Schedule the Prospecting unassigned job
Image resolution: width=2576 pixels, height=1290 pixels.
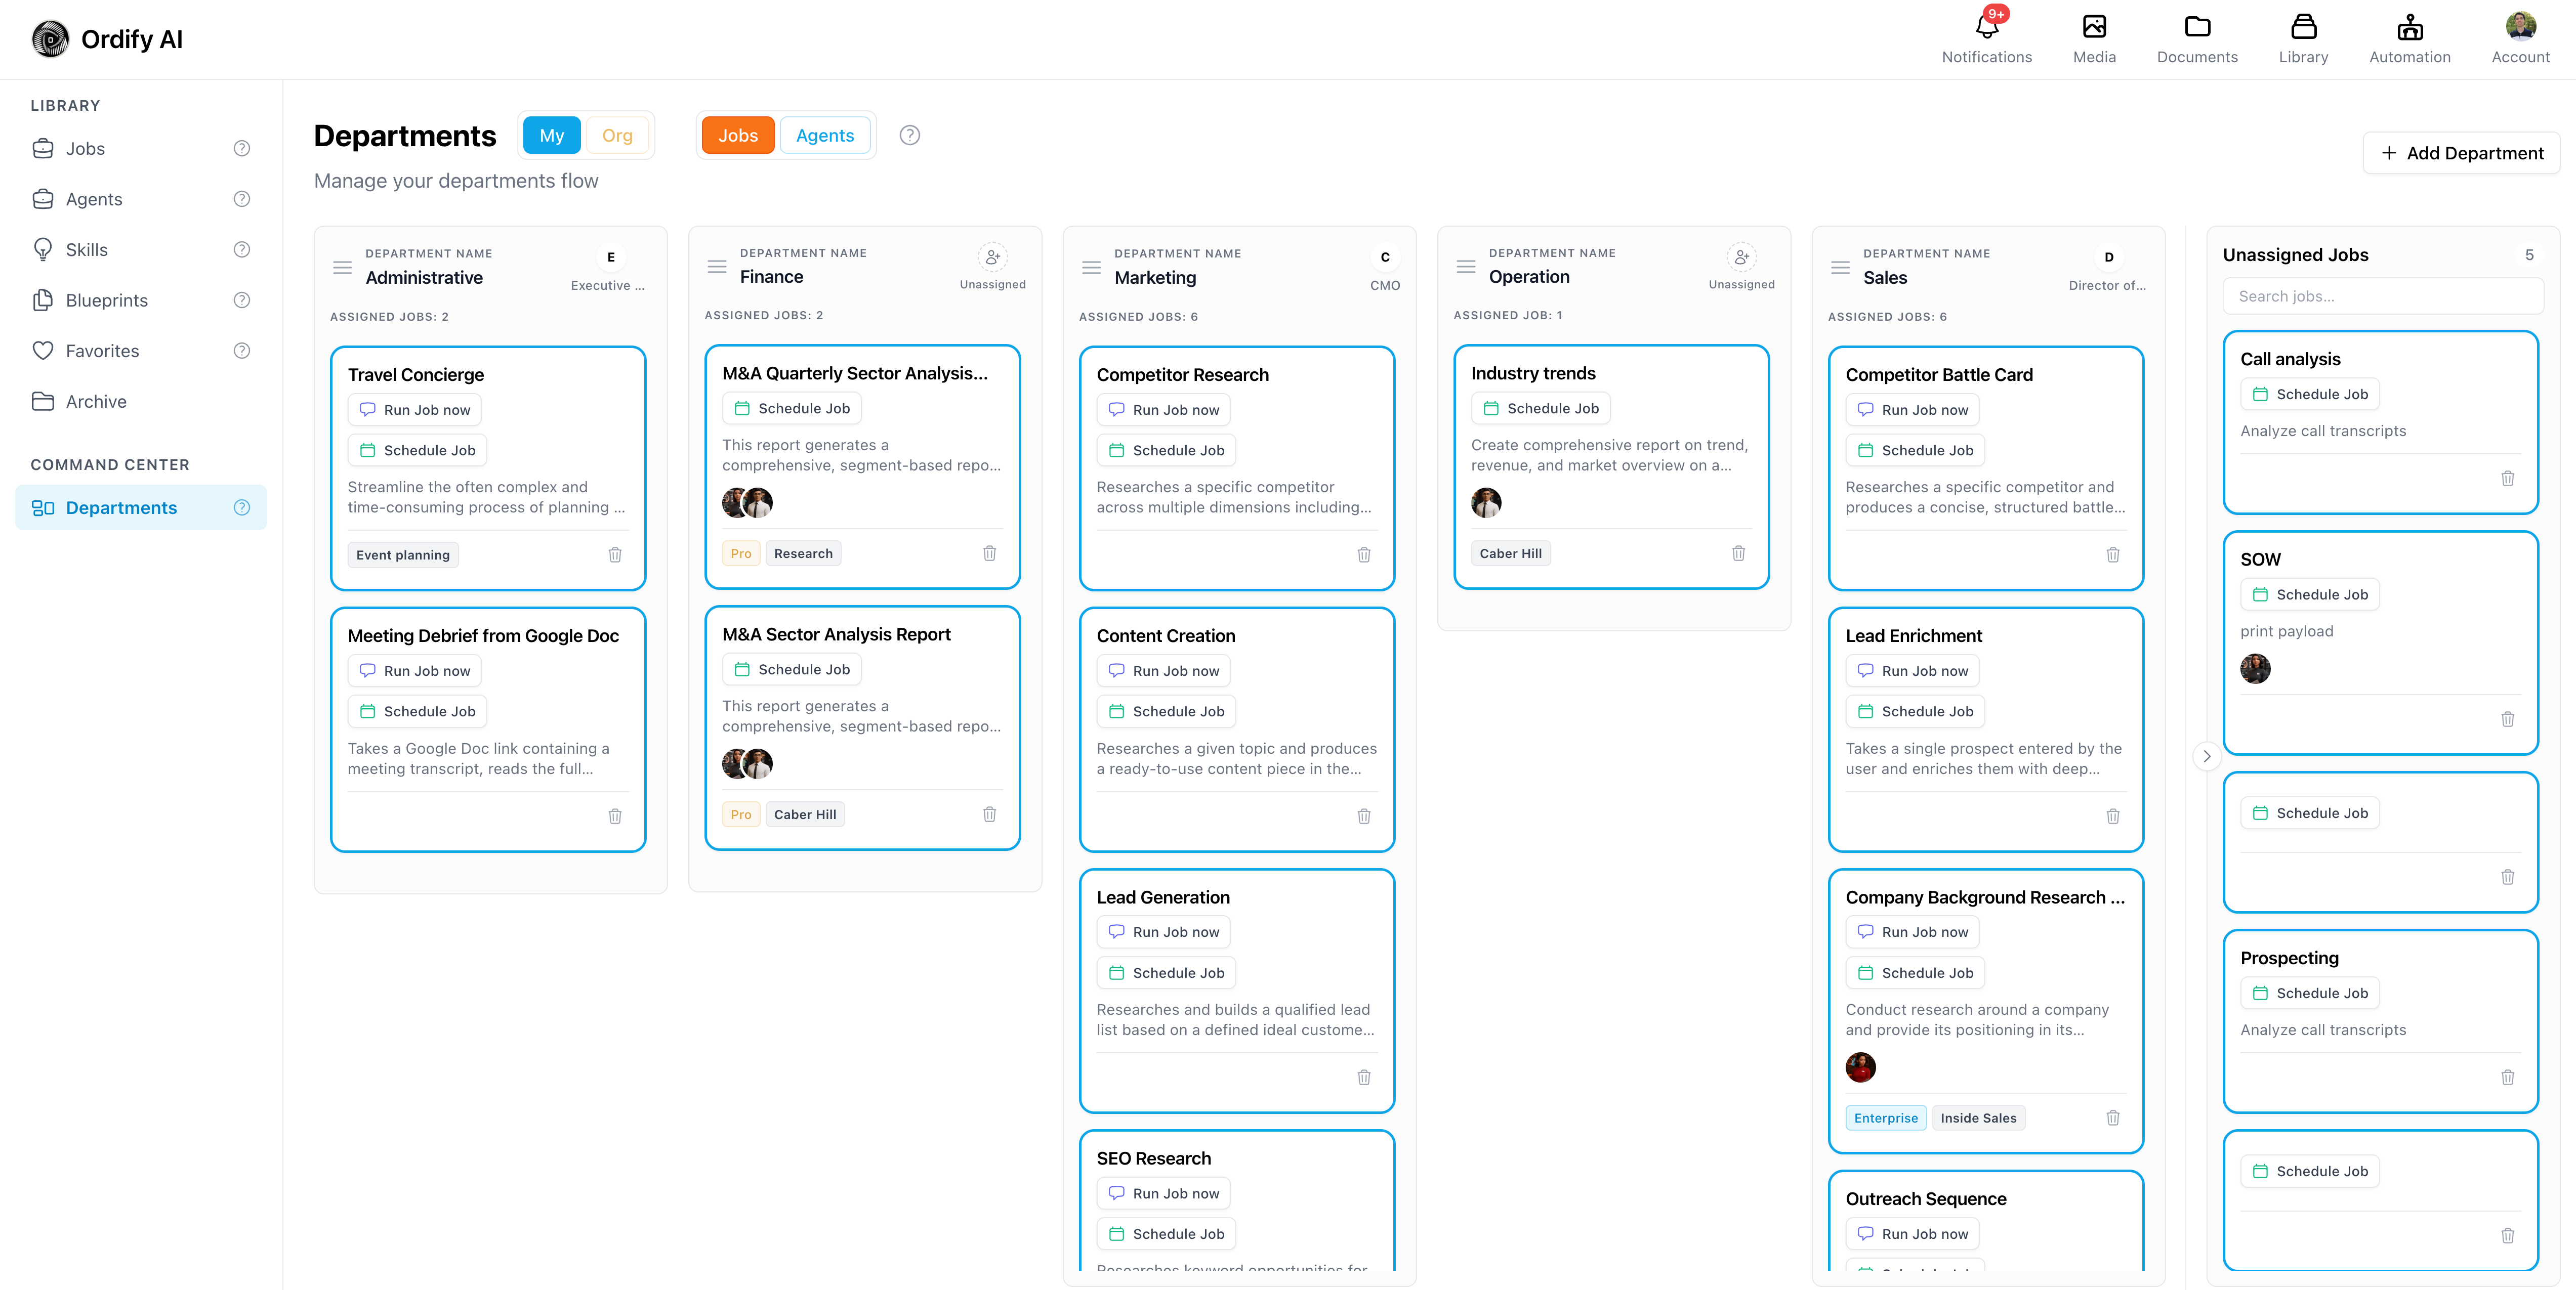click(x=2310, y=993)
